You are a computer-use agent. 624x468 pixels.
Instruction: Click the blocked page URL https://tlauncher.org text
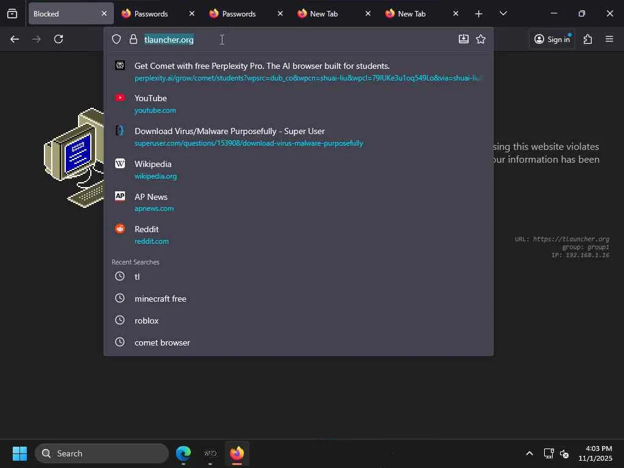pos(571,239)
